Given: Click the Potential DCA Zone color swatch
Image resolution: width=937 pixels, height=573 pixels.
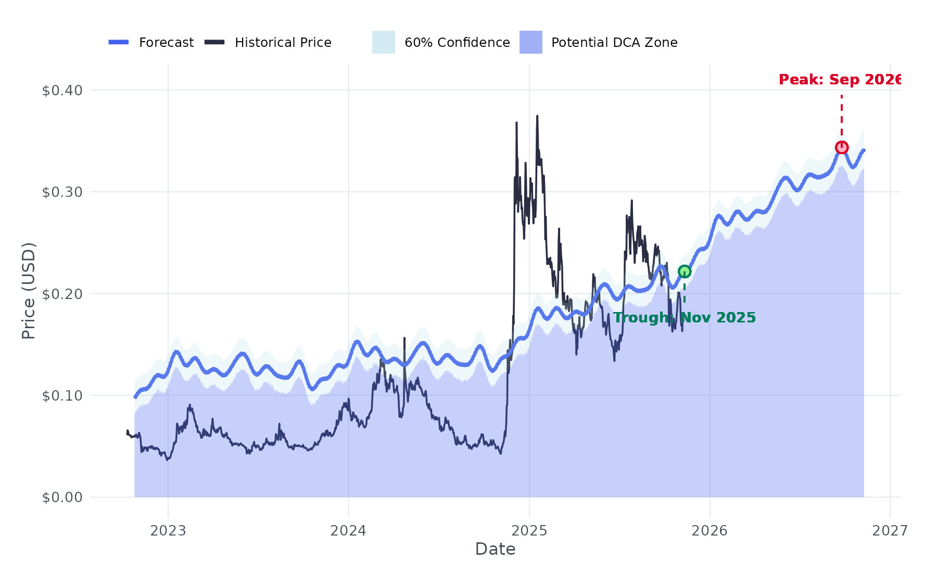Looking at the screenshot, I should [531, 42].
